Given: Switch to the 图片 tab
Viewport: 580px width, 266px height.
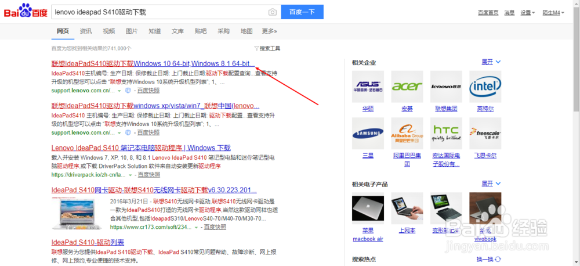Looking at the screenshot, I should click(132, 31).
